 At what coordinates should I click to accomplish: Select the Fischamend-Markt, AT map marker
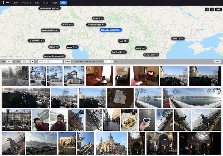click(96, 25)
